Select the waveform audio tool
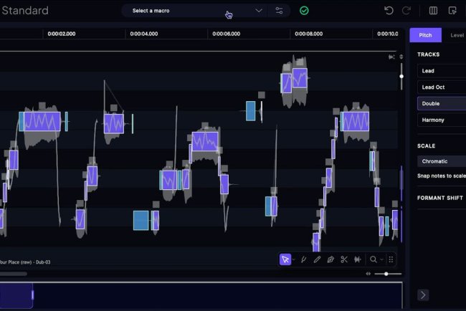Screen dimensions: 466x311 358,259
